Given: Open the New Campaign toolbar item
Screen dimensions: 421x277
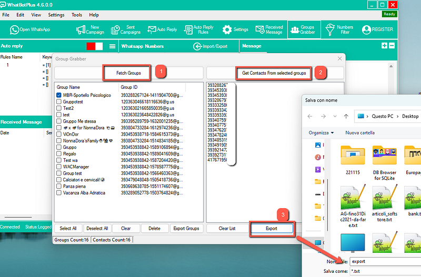Looking at the screenshot, I should pyautogui.click(x=90, y=30).
